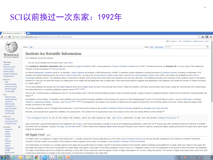Click What links here in Tools
The height and width of the screenshot is (160, 213).
coord(10,97)
